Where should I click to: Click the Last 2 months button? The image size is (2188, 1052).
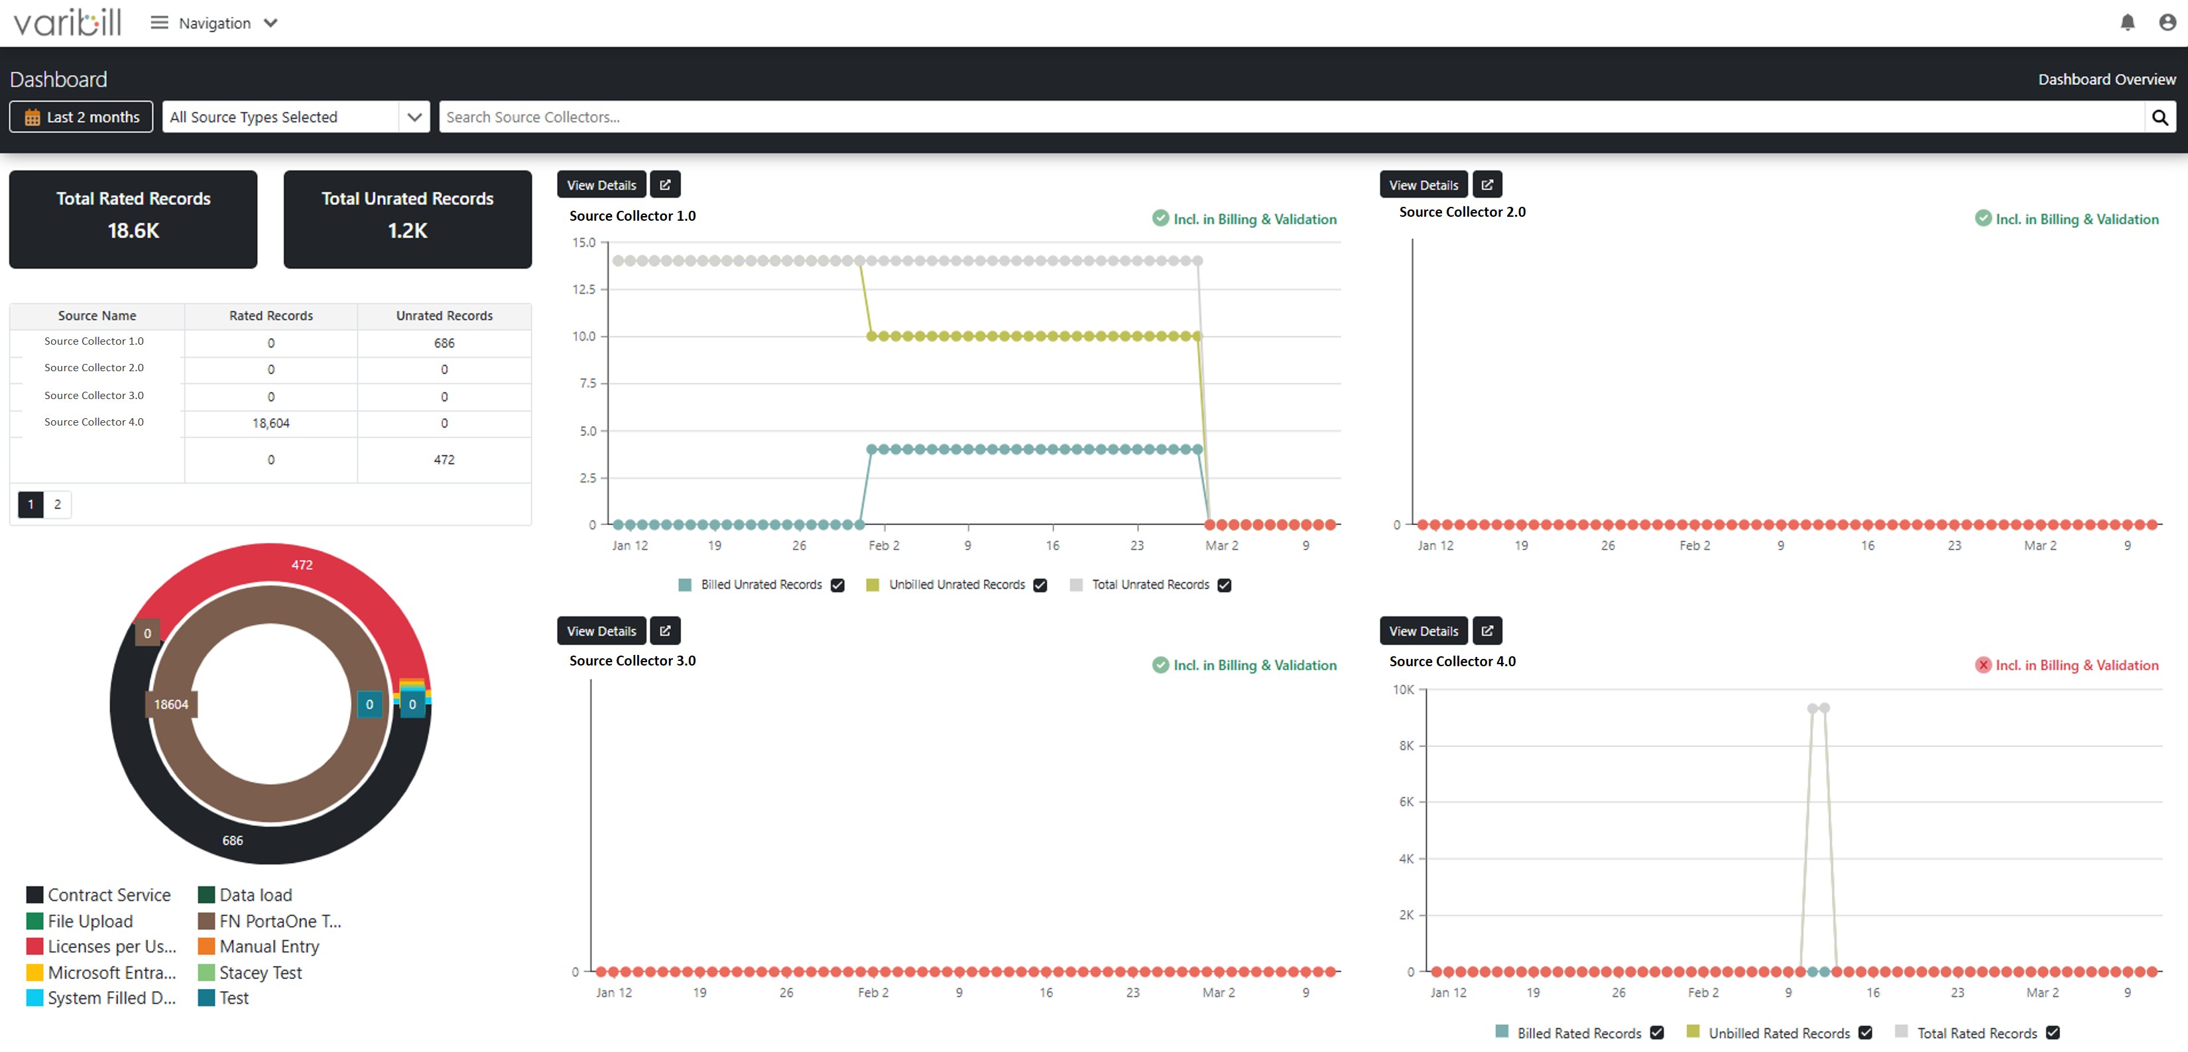[81, 116]
